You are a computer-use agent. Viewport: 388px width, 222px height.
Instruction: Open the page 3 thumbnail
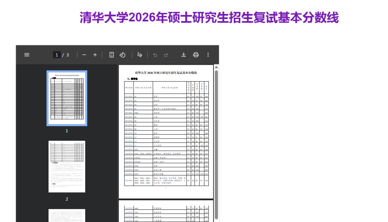pyautogui.click(x=67, y=215)
